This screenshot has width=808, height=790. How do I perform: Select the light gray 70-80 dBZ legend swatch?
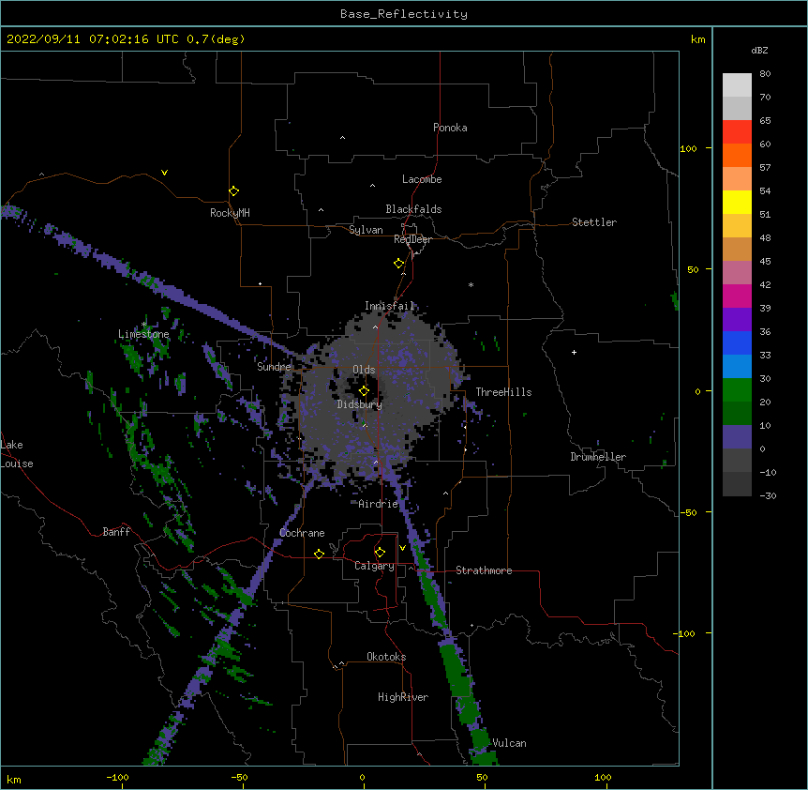coord(737,85)
